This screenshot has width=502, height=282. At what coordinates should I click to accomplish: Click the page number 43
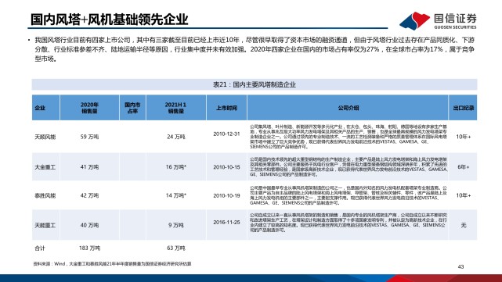pyautogui.click(x=460, y=266)
